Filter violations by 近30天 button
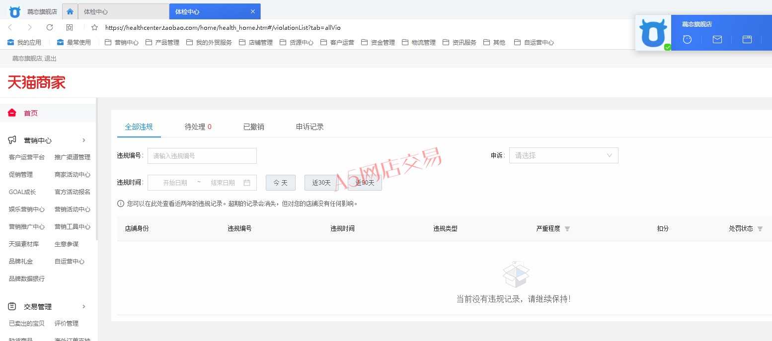This screenshot has height=341, width=772. tap(321, 183)
